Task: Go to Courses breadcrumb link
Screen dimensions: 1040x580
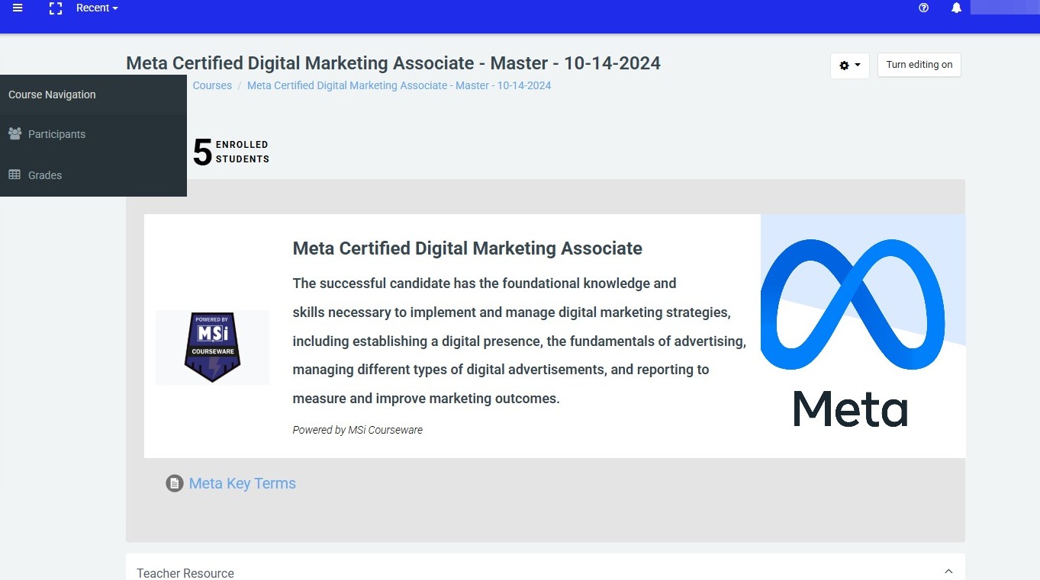Action: pos(212,85)
